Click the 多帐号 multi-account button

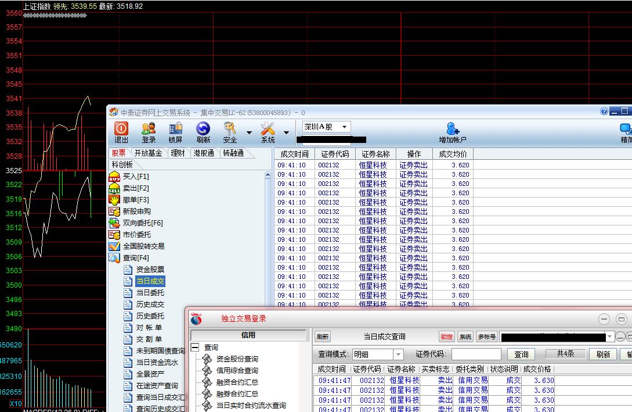click(486, 336)
